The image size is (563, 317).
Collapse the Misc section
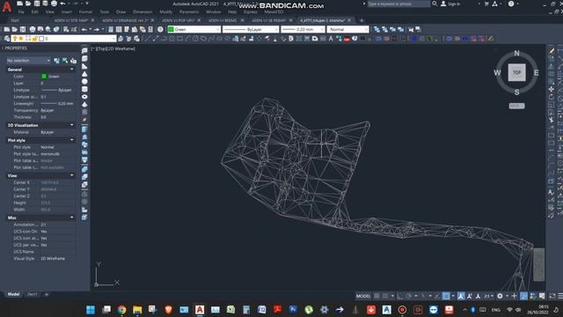(x=72, y=217)
